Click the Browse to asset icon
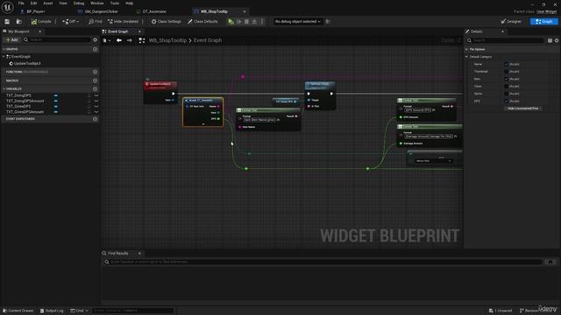 19,22
